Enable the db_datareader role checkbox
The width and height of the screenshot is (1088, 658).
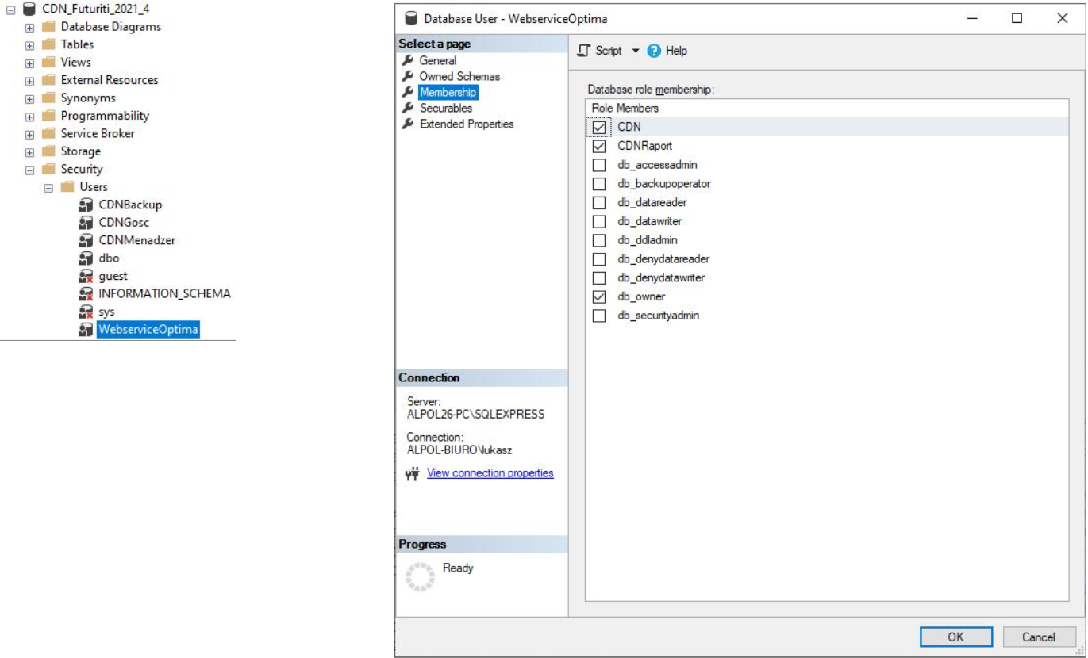[x=599, y=202]
